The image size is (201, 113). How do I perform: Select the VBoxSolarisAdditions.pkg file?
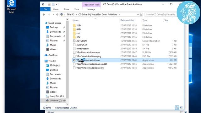tap(89, 56)
